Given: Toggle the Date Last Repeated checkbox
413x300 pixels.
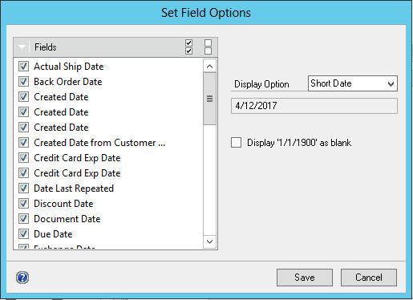Looking at the screenshot, I should [x=23, y=189].
